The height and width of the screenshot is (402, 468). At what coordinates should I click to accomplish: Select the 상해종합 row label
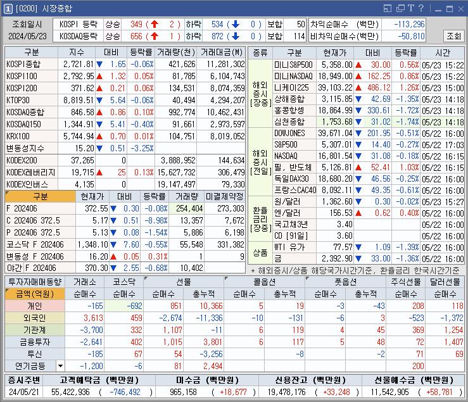(x=294, y=99)
